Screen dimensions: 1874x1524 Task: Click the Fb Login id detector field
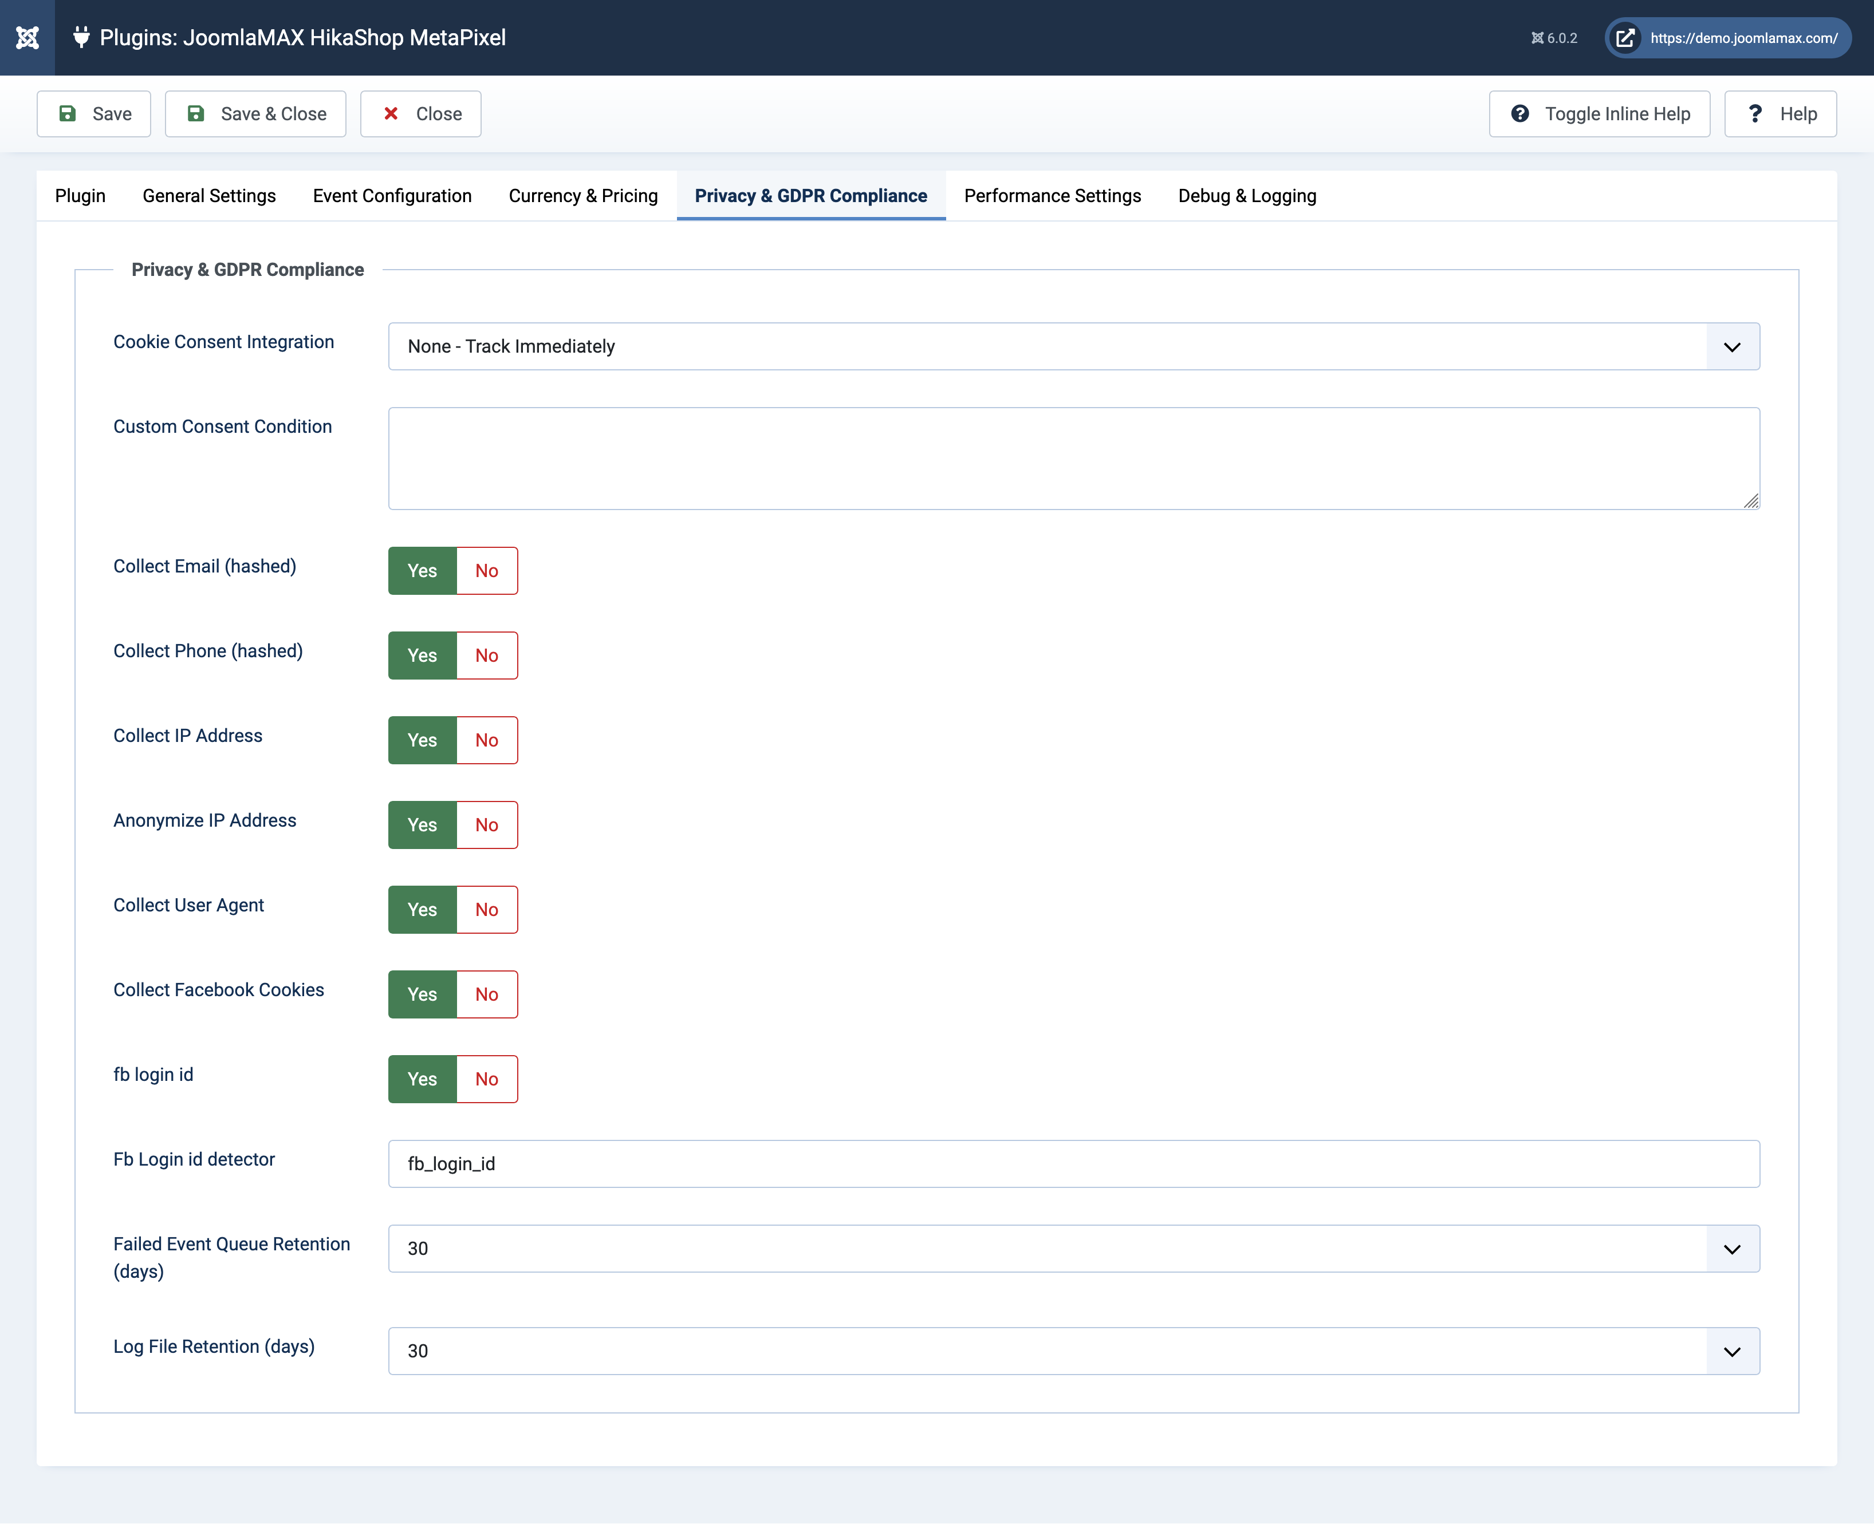[x=1073, y=1164]
